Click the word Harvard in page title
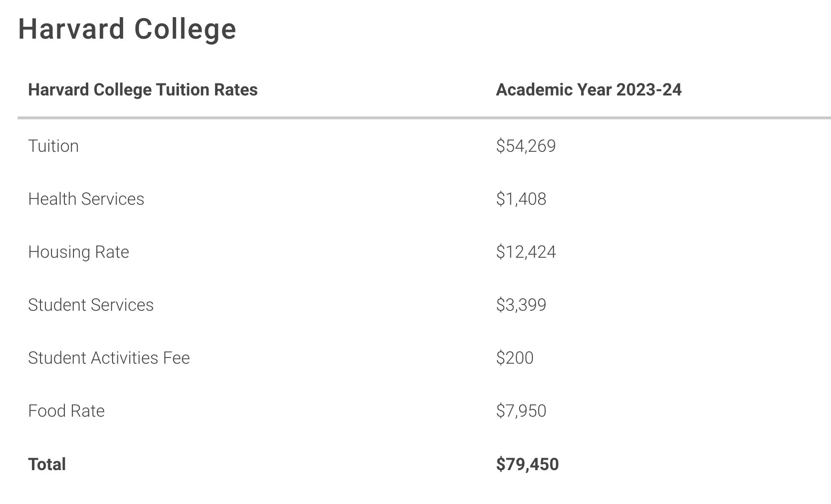 point(72,29)
